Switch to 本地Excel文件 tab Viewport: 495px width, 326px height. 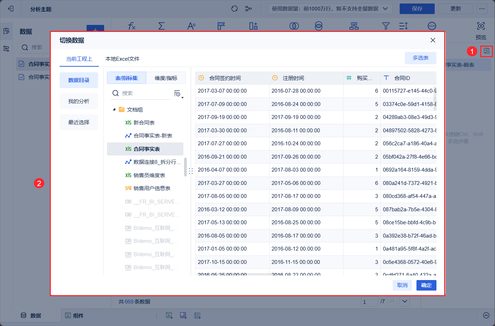122,59
